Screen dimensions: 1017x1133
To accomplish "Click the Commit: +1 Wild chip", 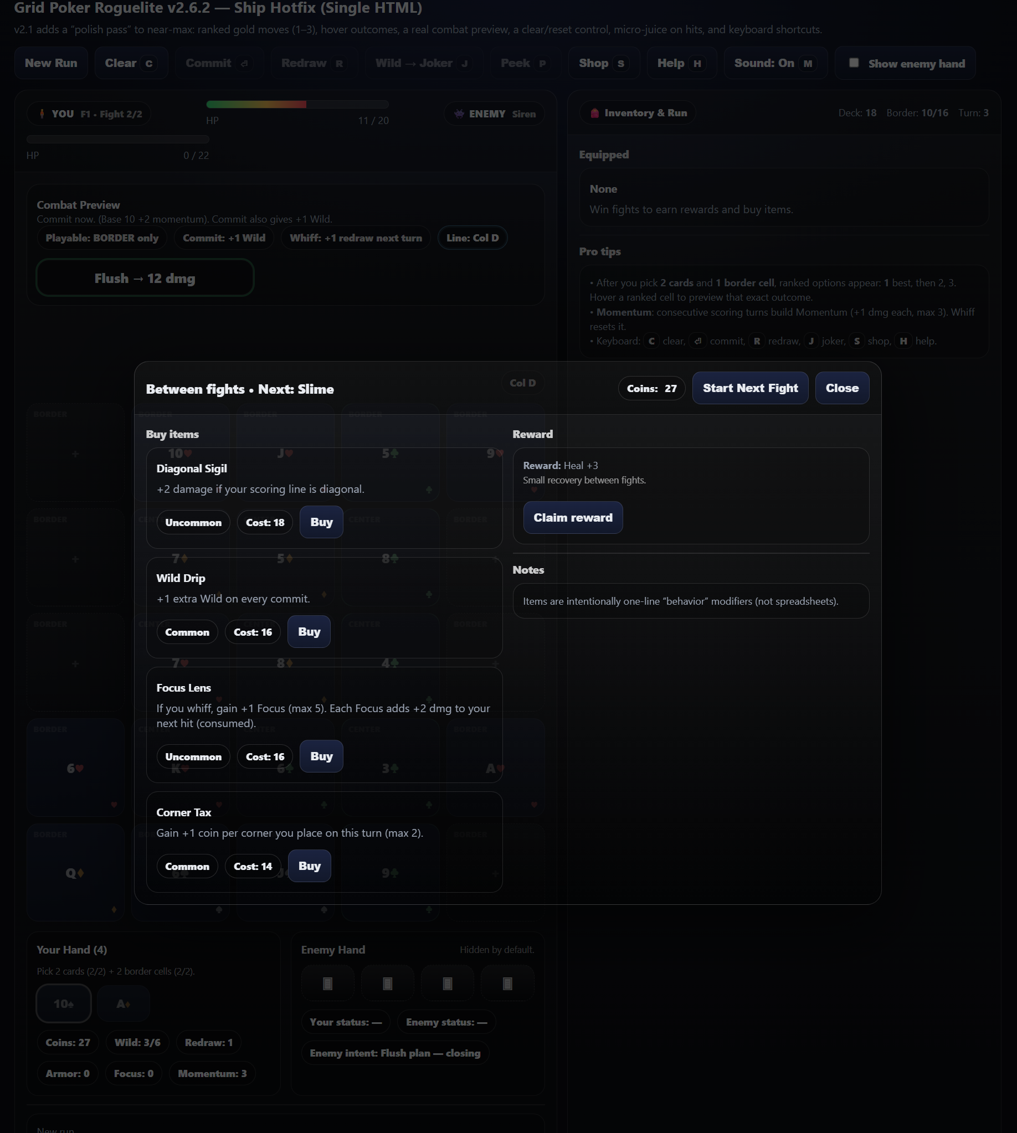I will 224,238.
